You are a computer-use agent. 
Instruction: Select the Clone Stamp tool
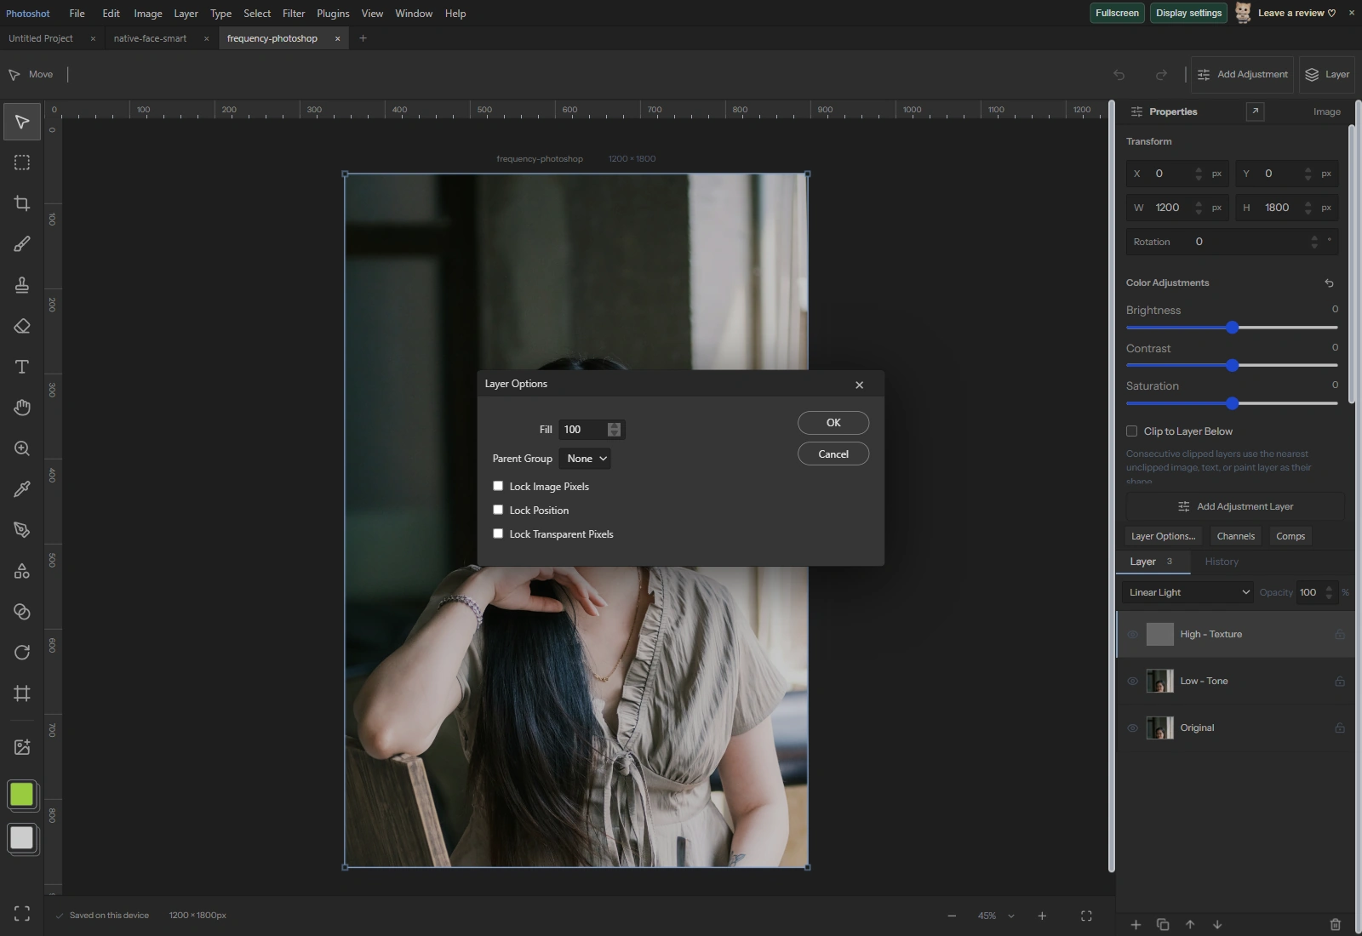pyautogui.click(x=22, y=285)
